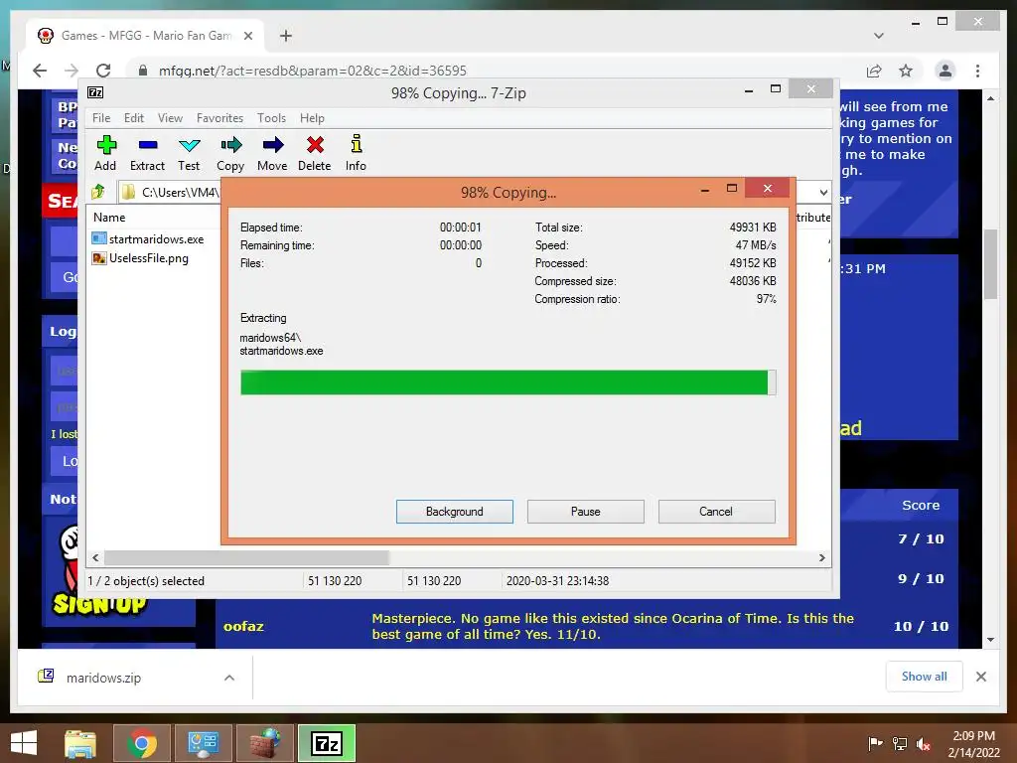Click the network tray icon

[900, 743]
